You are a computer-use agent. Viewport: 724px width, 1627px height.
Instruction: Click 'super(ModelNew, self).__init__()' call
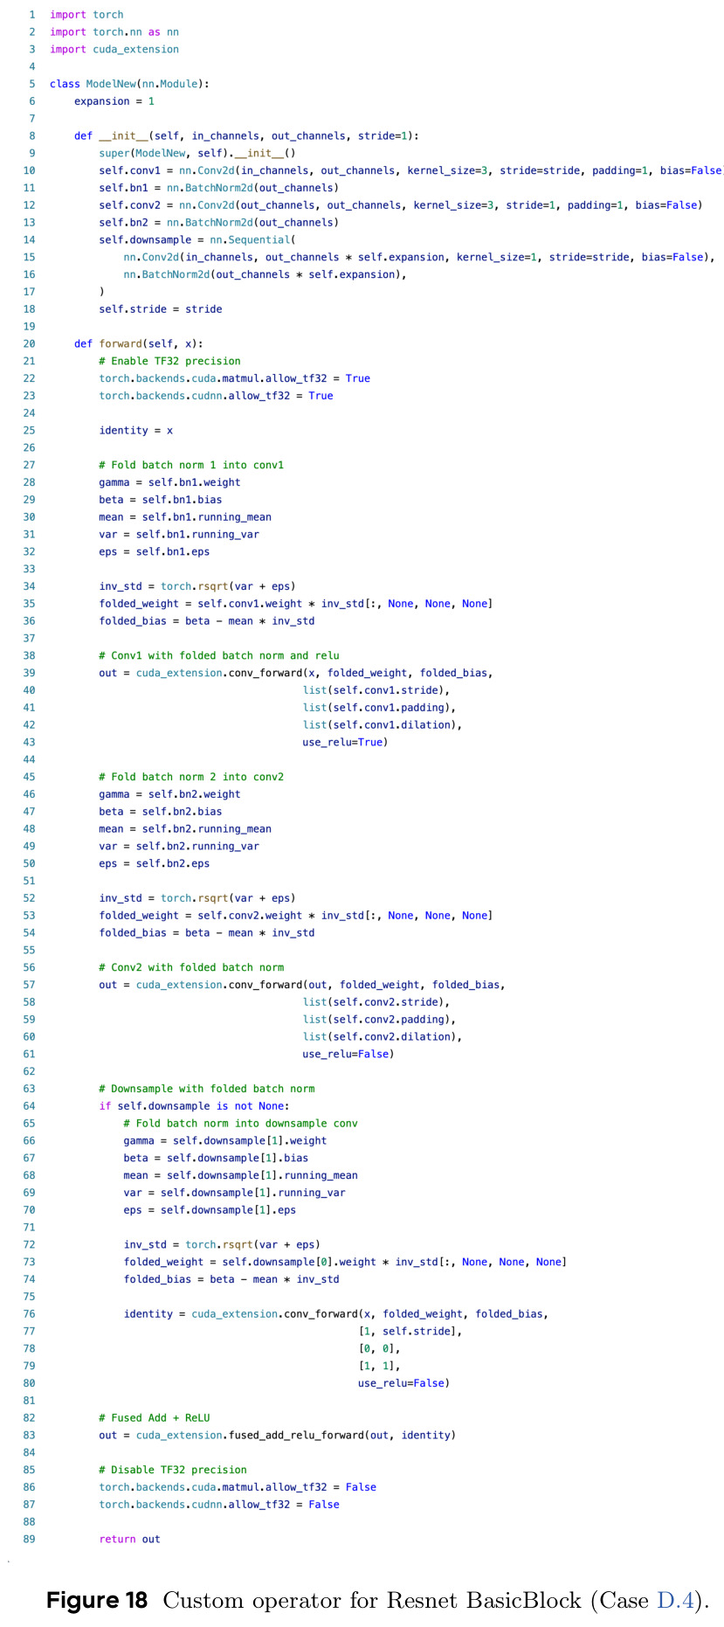point(197,153)
